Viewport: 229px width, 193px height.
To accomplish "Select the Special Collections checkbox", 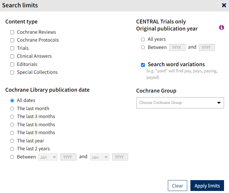I will (x=12, y=72).
